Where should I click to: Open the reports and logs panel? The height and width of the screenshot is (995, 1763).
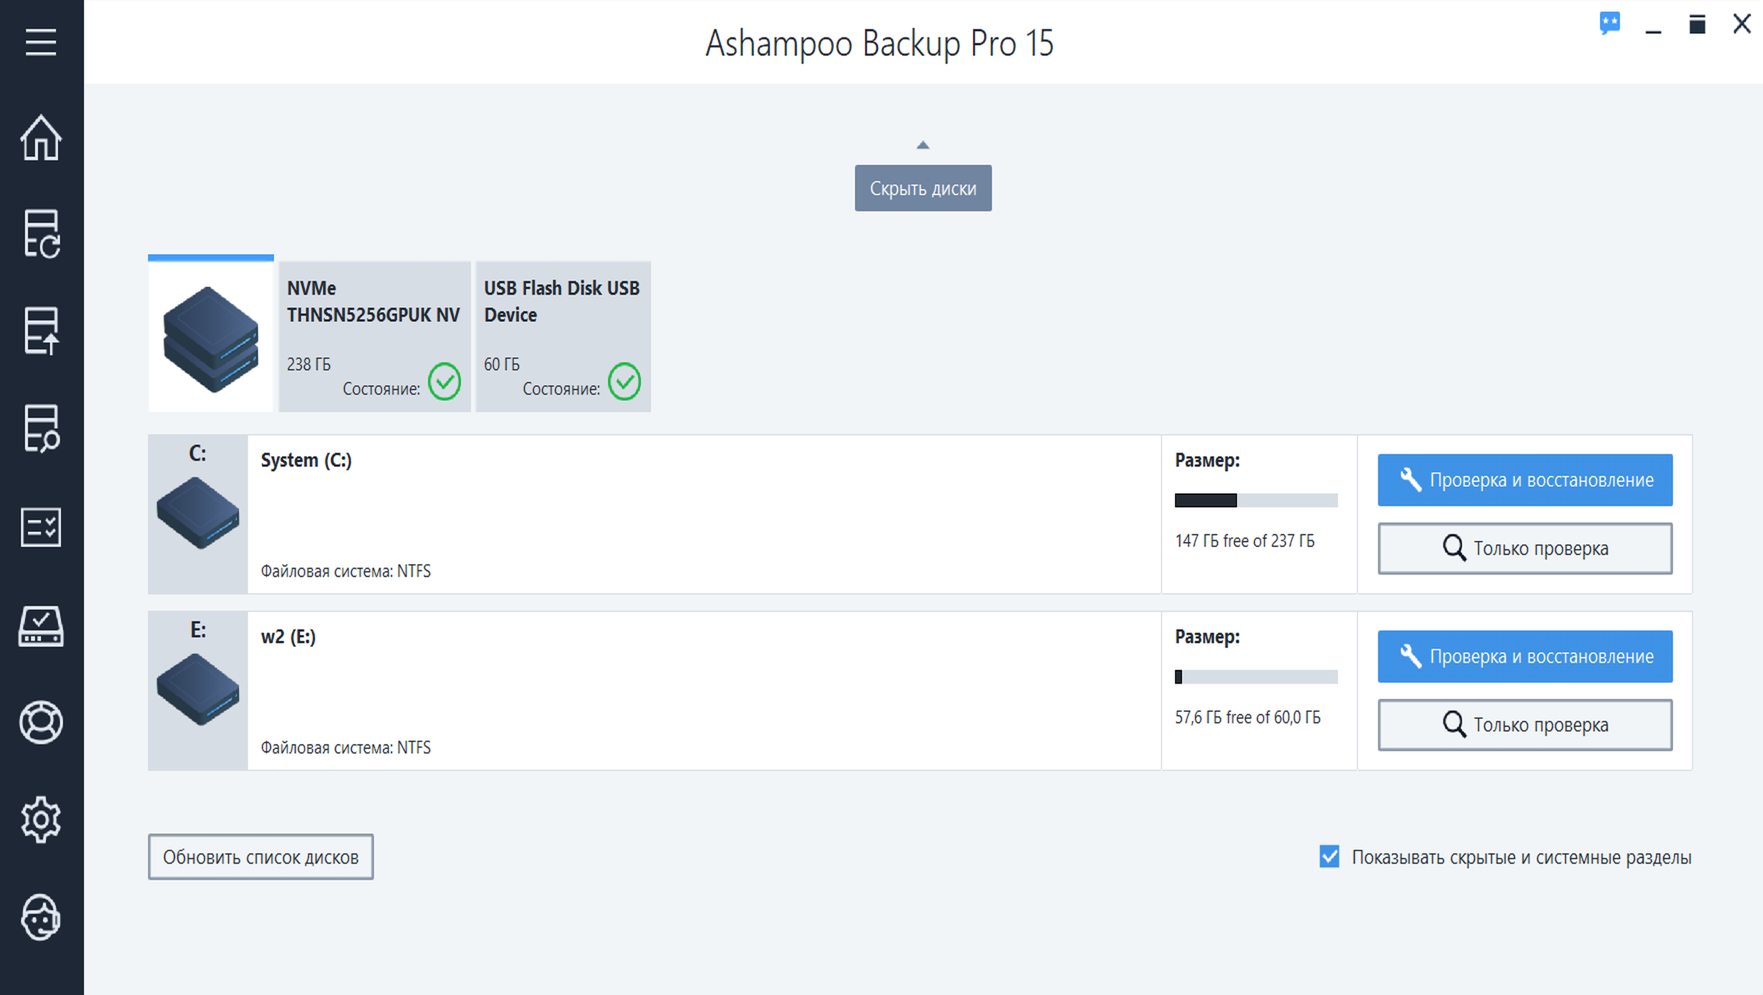coord(40,527)
